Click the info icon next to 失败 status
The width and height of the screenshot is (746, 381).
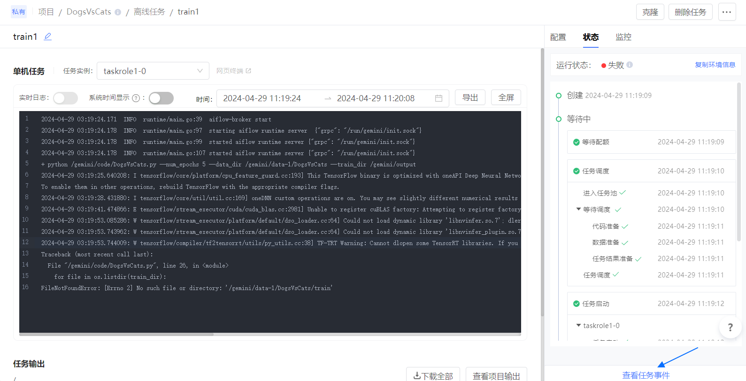pyautogui.click(x=630, y=65)
